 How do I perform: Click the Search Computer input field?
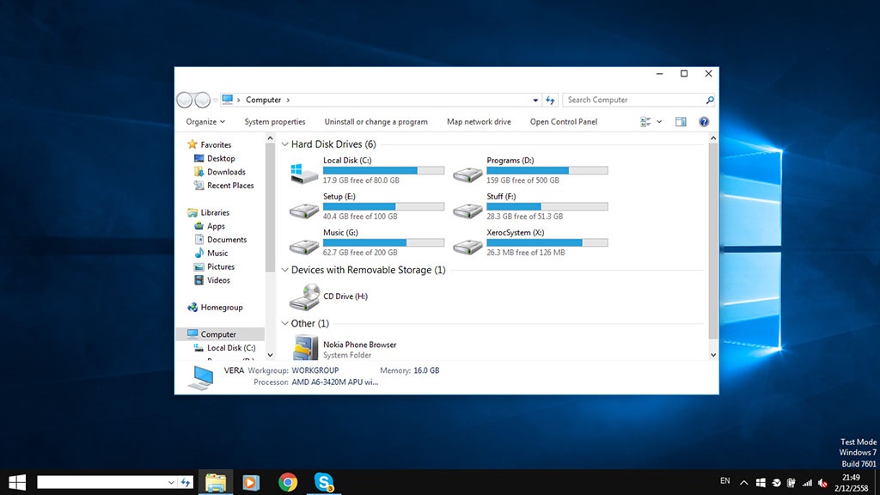pyautogui.click(x=633, y=100)
